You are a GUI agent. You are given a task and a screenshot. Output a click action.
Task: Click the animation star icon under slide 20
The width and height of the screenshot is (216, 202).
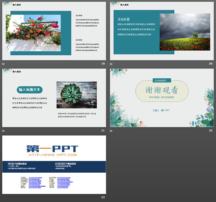pyautogui.click(x=111, y=64)
